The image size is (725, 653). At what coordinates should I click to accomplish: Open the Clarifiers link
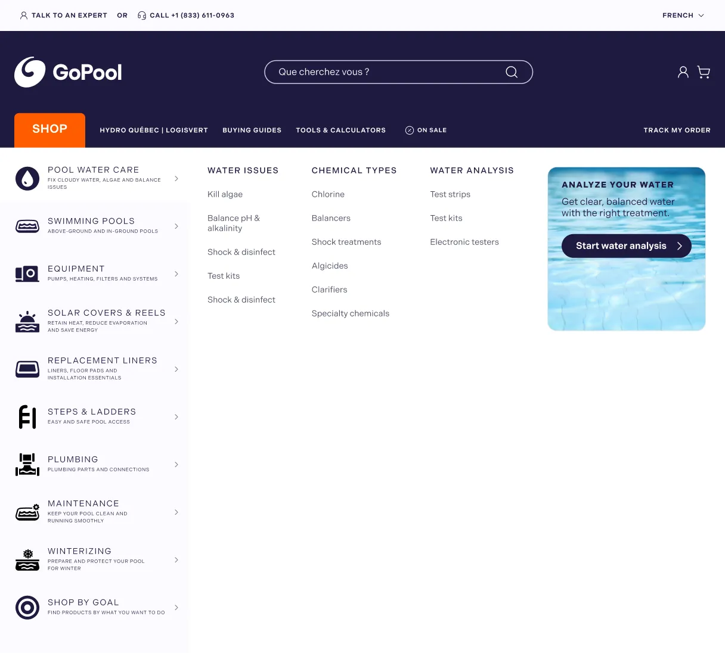coord(329,290)
